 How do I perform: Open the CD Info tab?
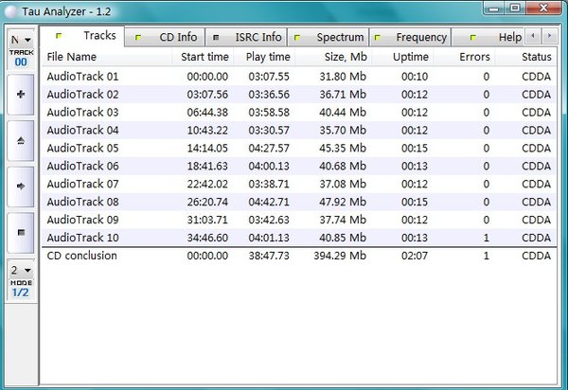pyautogui.click(x=165, y=37)
